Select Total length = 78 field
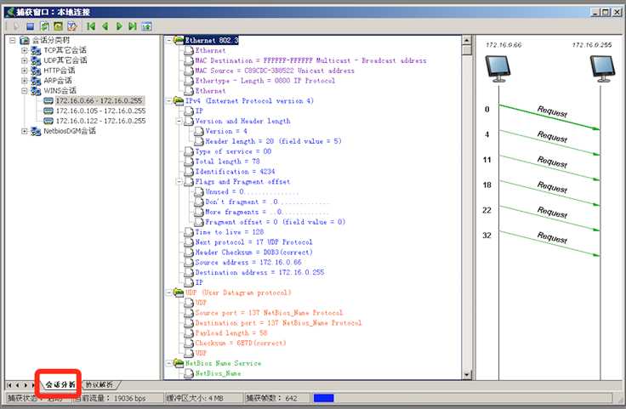626x409 pixels. [x=228, y=162]
